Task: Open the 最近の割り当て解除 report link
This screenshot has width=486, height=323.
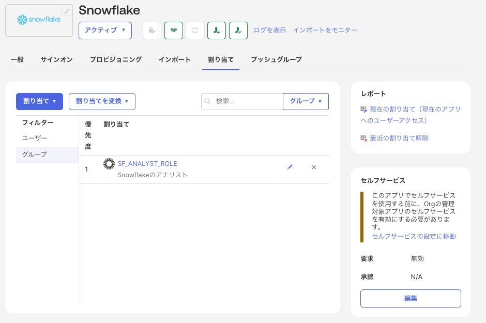Action: [x=399, y=139]
